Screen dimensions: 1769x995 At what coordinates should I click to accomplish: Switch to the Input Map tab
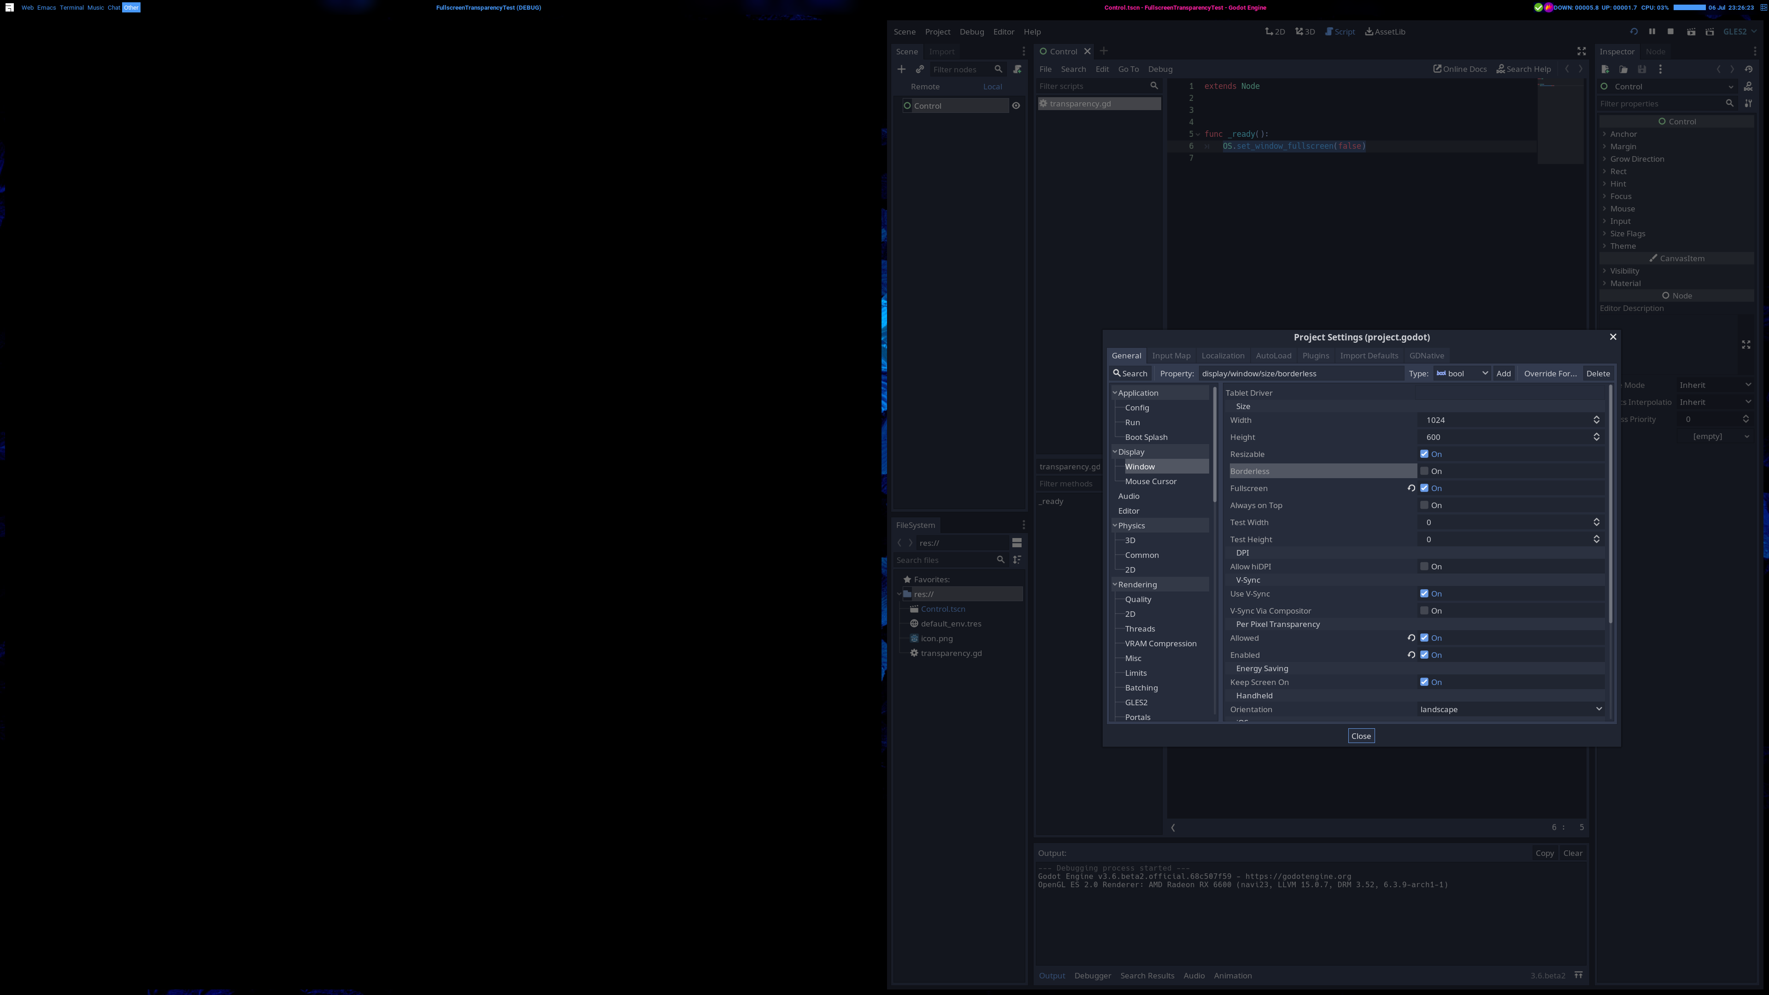[x=1171, y=355]
